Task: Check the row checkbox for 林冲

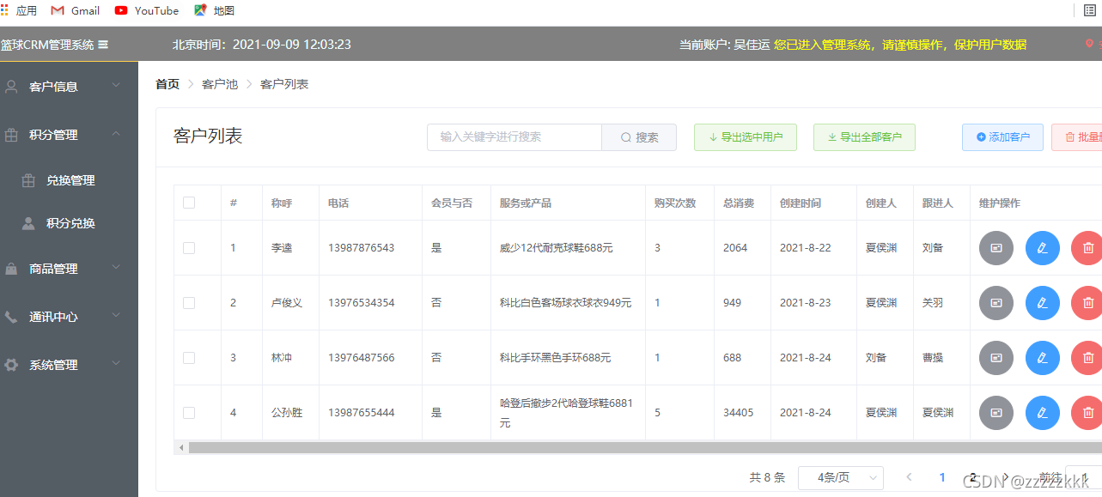Action: click(189, 358)
